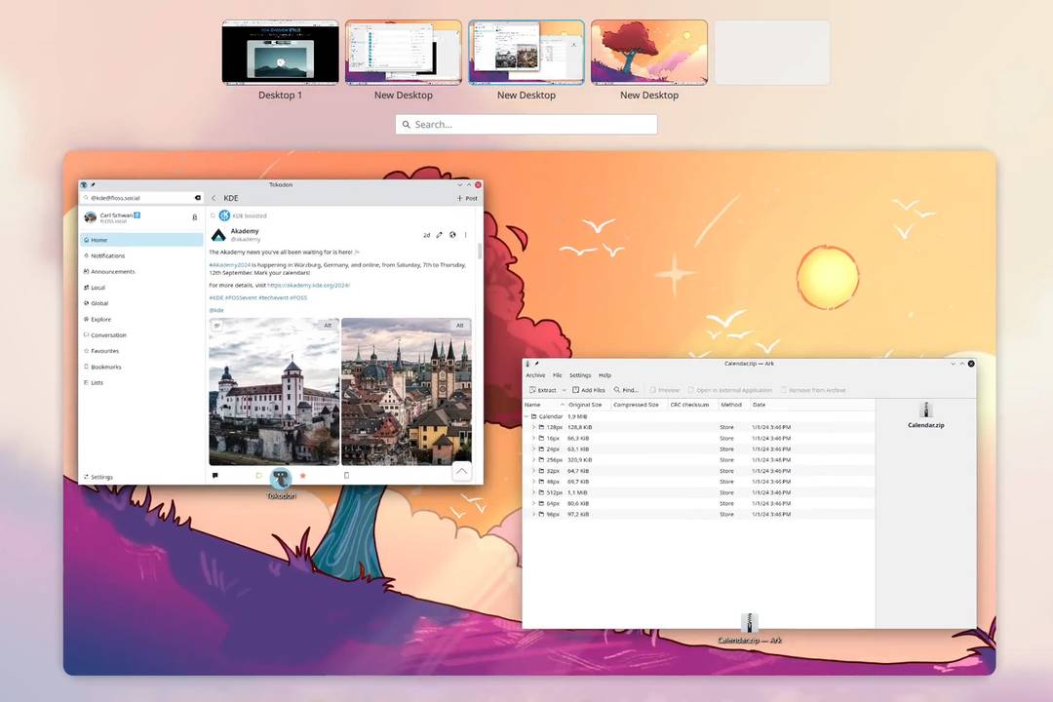This screenshot has width=1053, height=702.
Task: Favourite the Akademy post with the star
Action: coord(302,476)
